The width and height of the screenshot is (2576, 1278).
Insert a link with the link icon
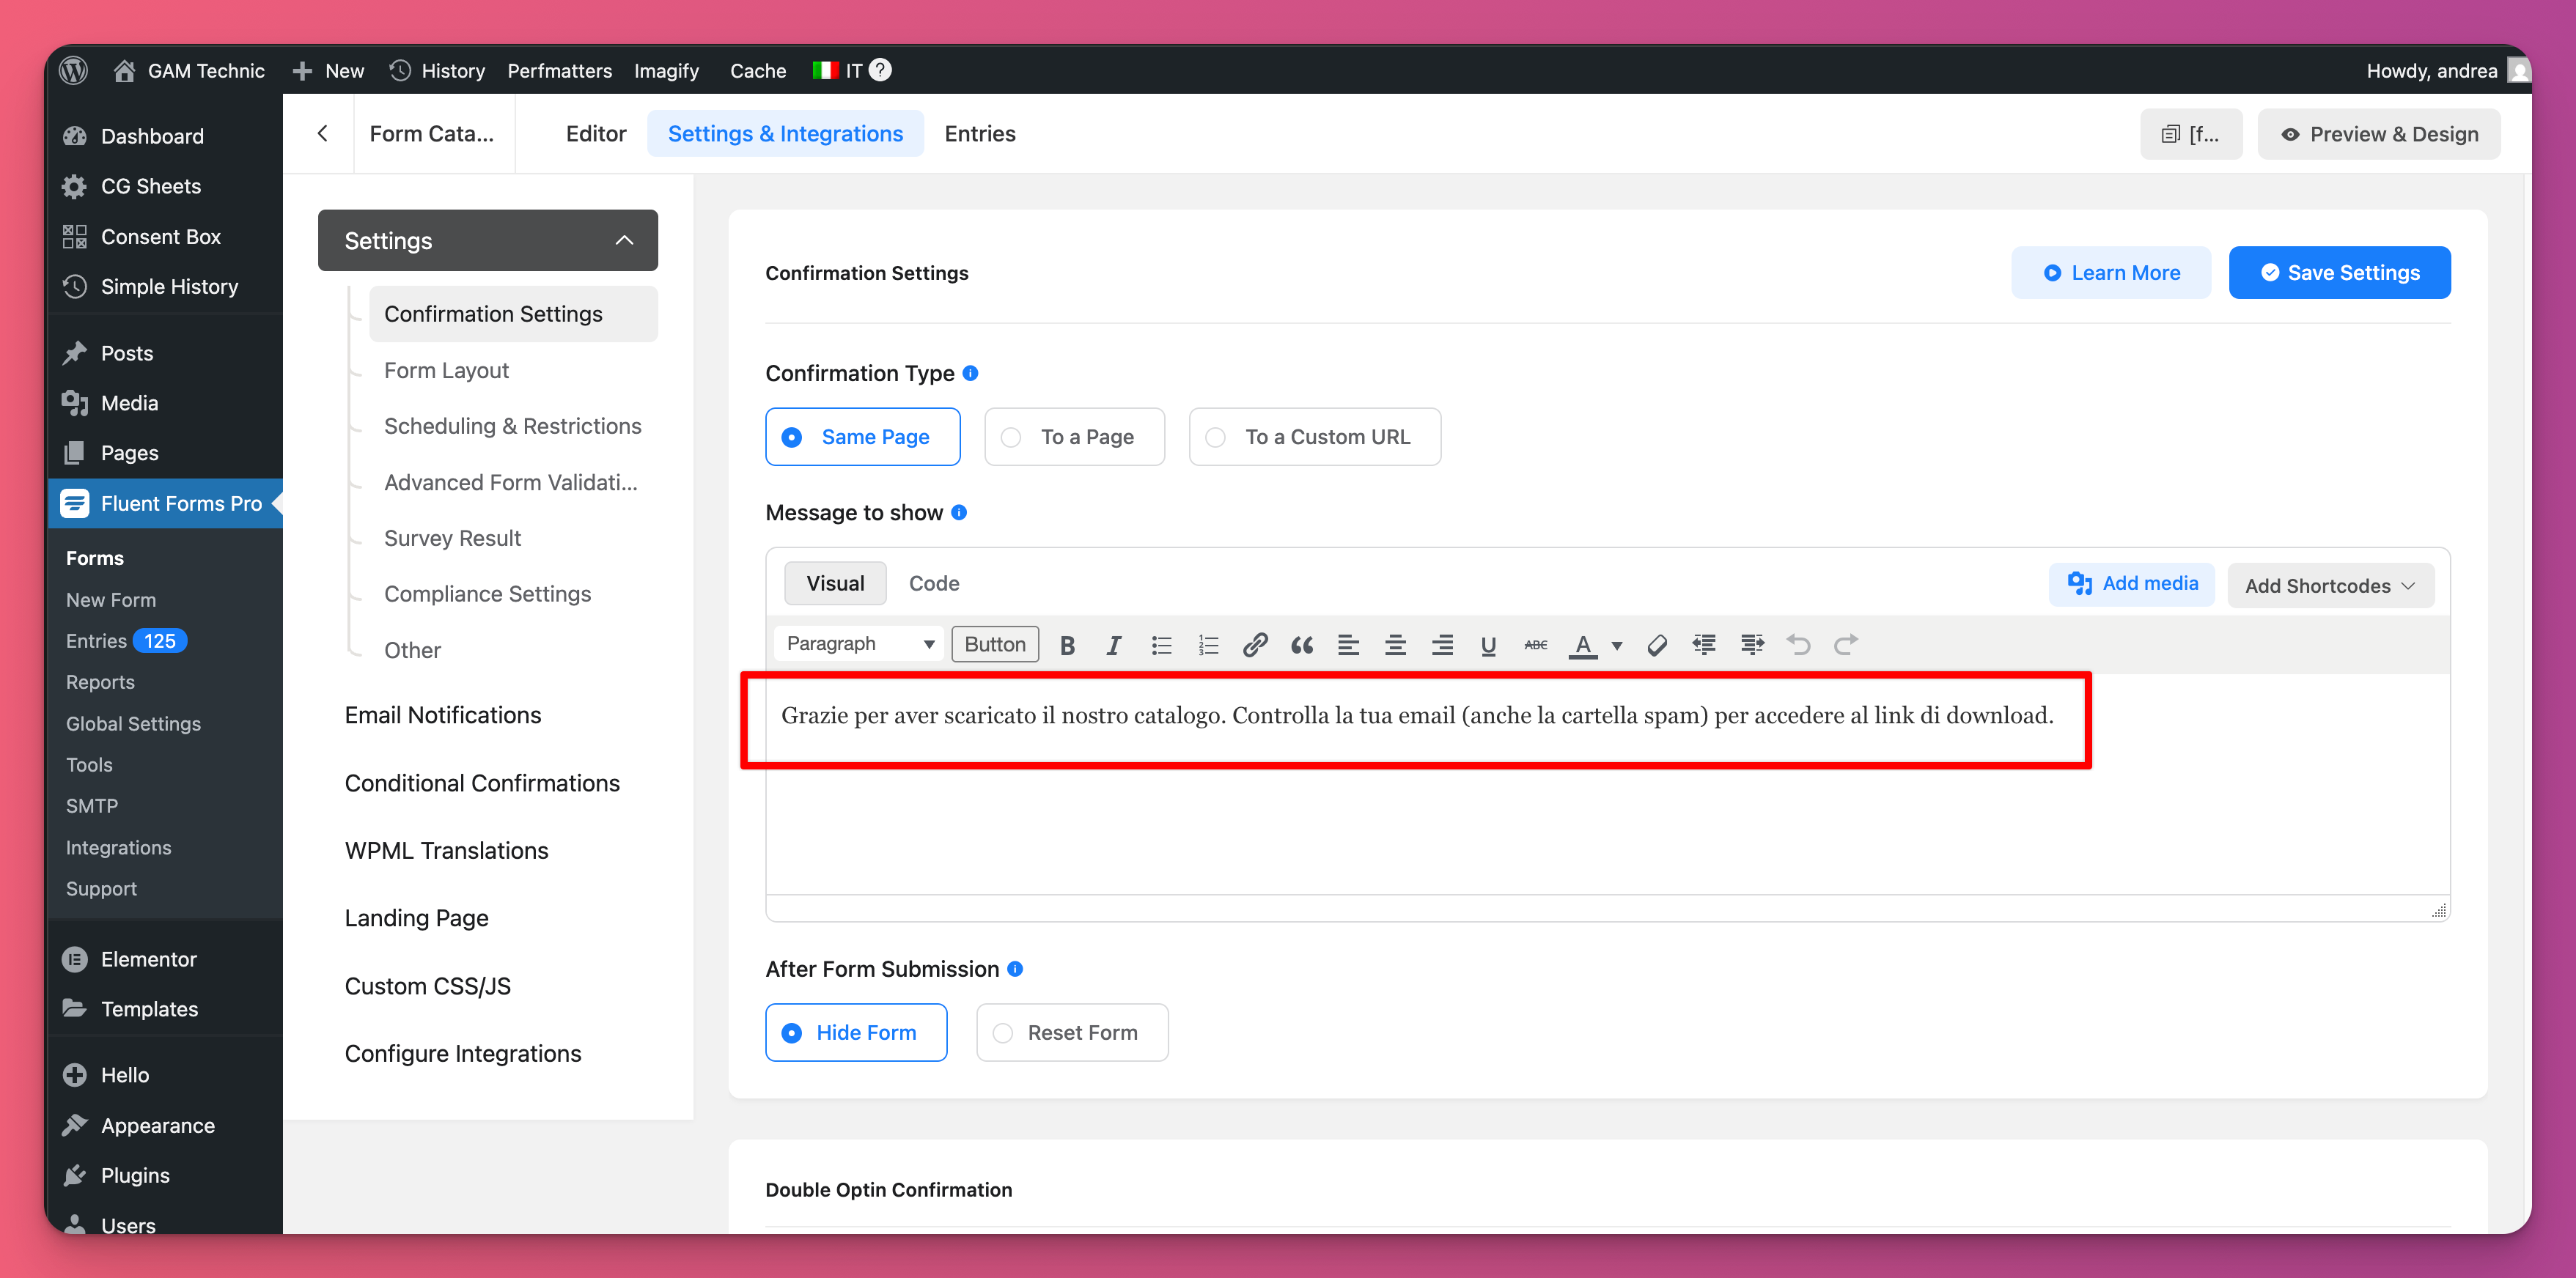[1254, 645]
